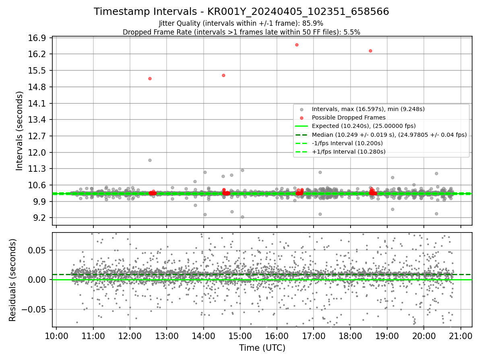This screenshot has height=362, width=483.
Task: Click the 'Residuals (seconds)' y-axis label
Action: pyautogui.click(x=12, y=280)
